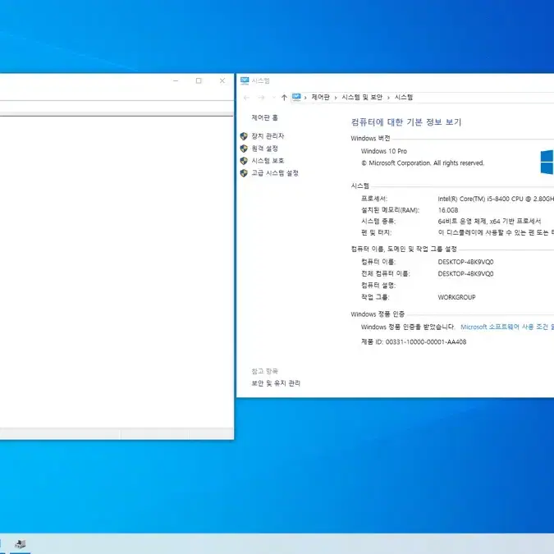Click the 설치된 메모리(RAM) label
The image size is (554, 554).
(390, 210)
